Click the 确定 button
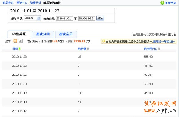179x117 pixels. pyautogui.click(x=100, y=18)
